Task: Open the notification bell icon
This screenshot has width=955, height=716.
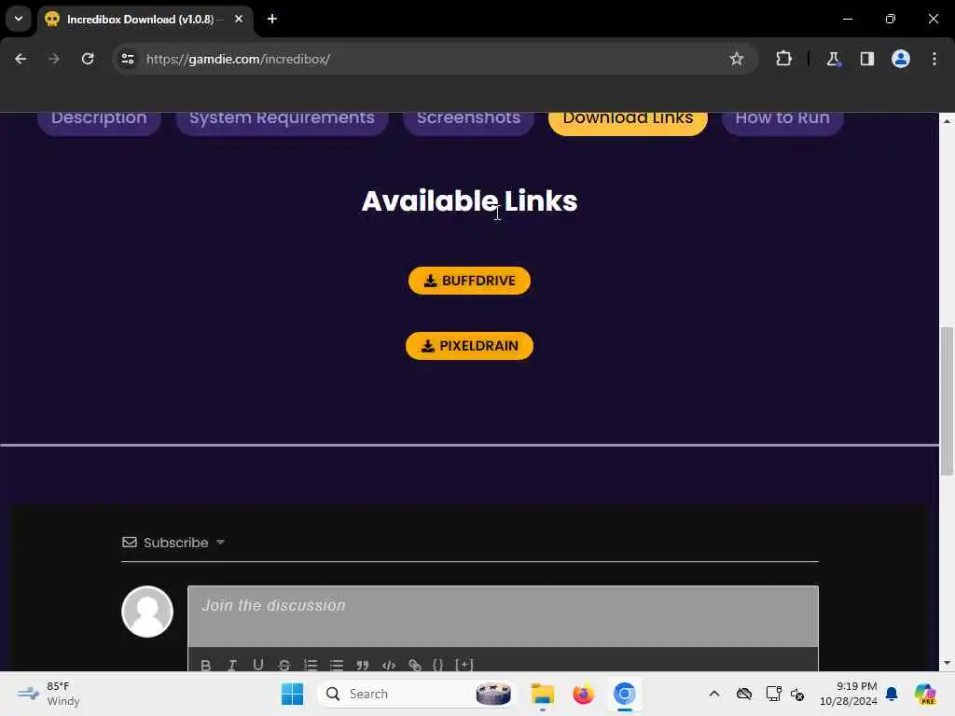Action: [892, 694]
